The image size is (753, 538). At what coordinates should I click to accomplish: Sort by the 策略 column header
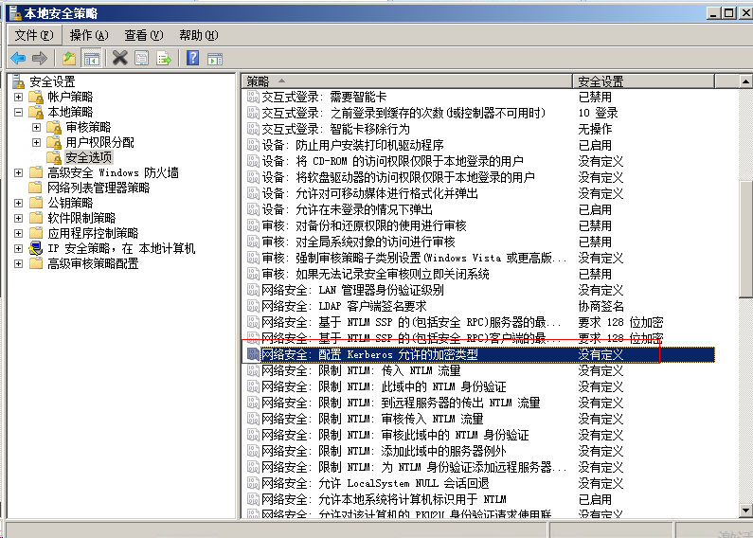point(406,81)
